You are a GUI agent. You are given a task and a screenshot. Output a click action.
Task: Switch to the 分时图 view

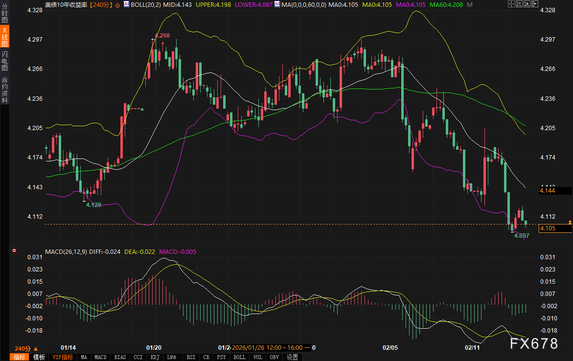[x=4, y=15]
